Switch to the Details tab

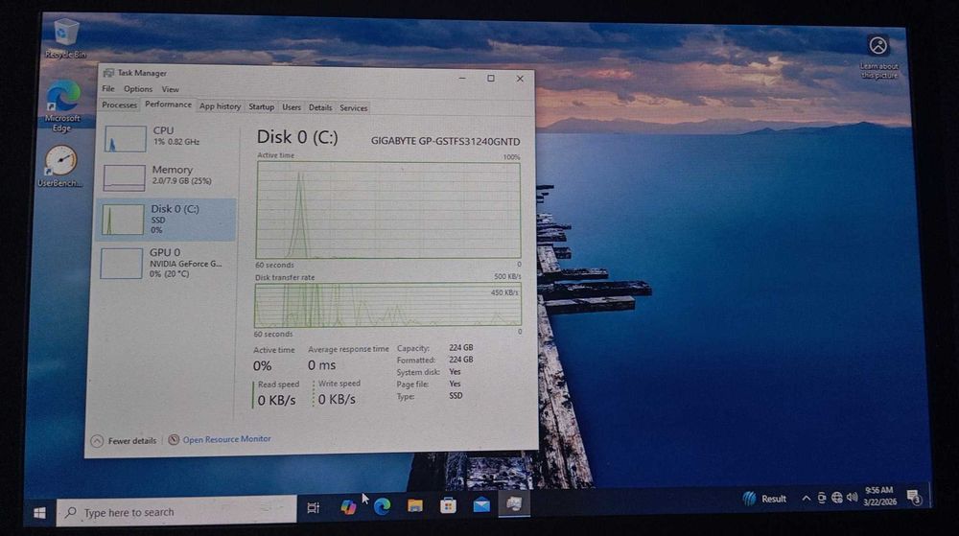point(320,107)
